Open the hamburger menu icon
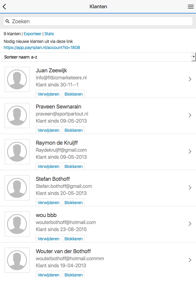Screen dimensions: 196x282 (190, 7)
